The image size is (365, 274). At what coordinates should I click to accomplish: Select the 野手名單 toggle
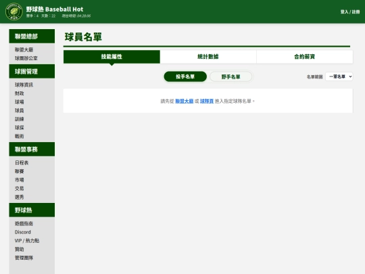230,76
